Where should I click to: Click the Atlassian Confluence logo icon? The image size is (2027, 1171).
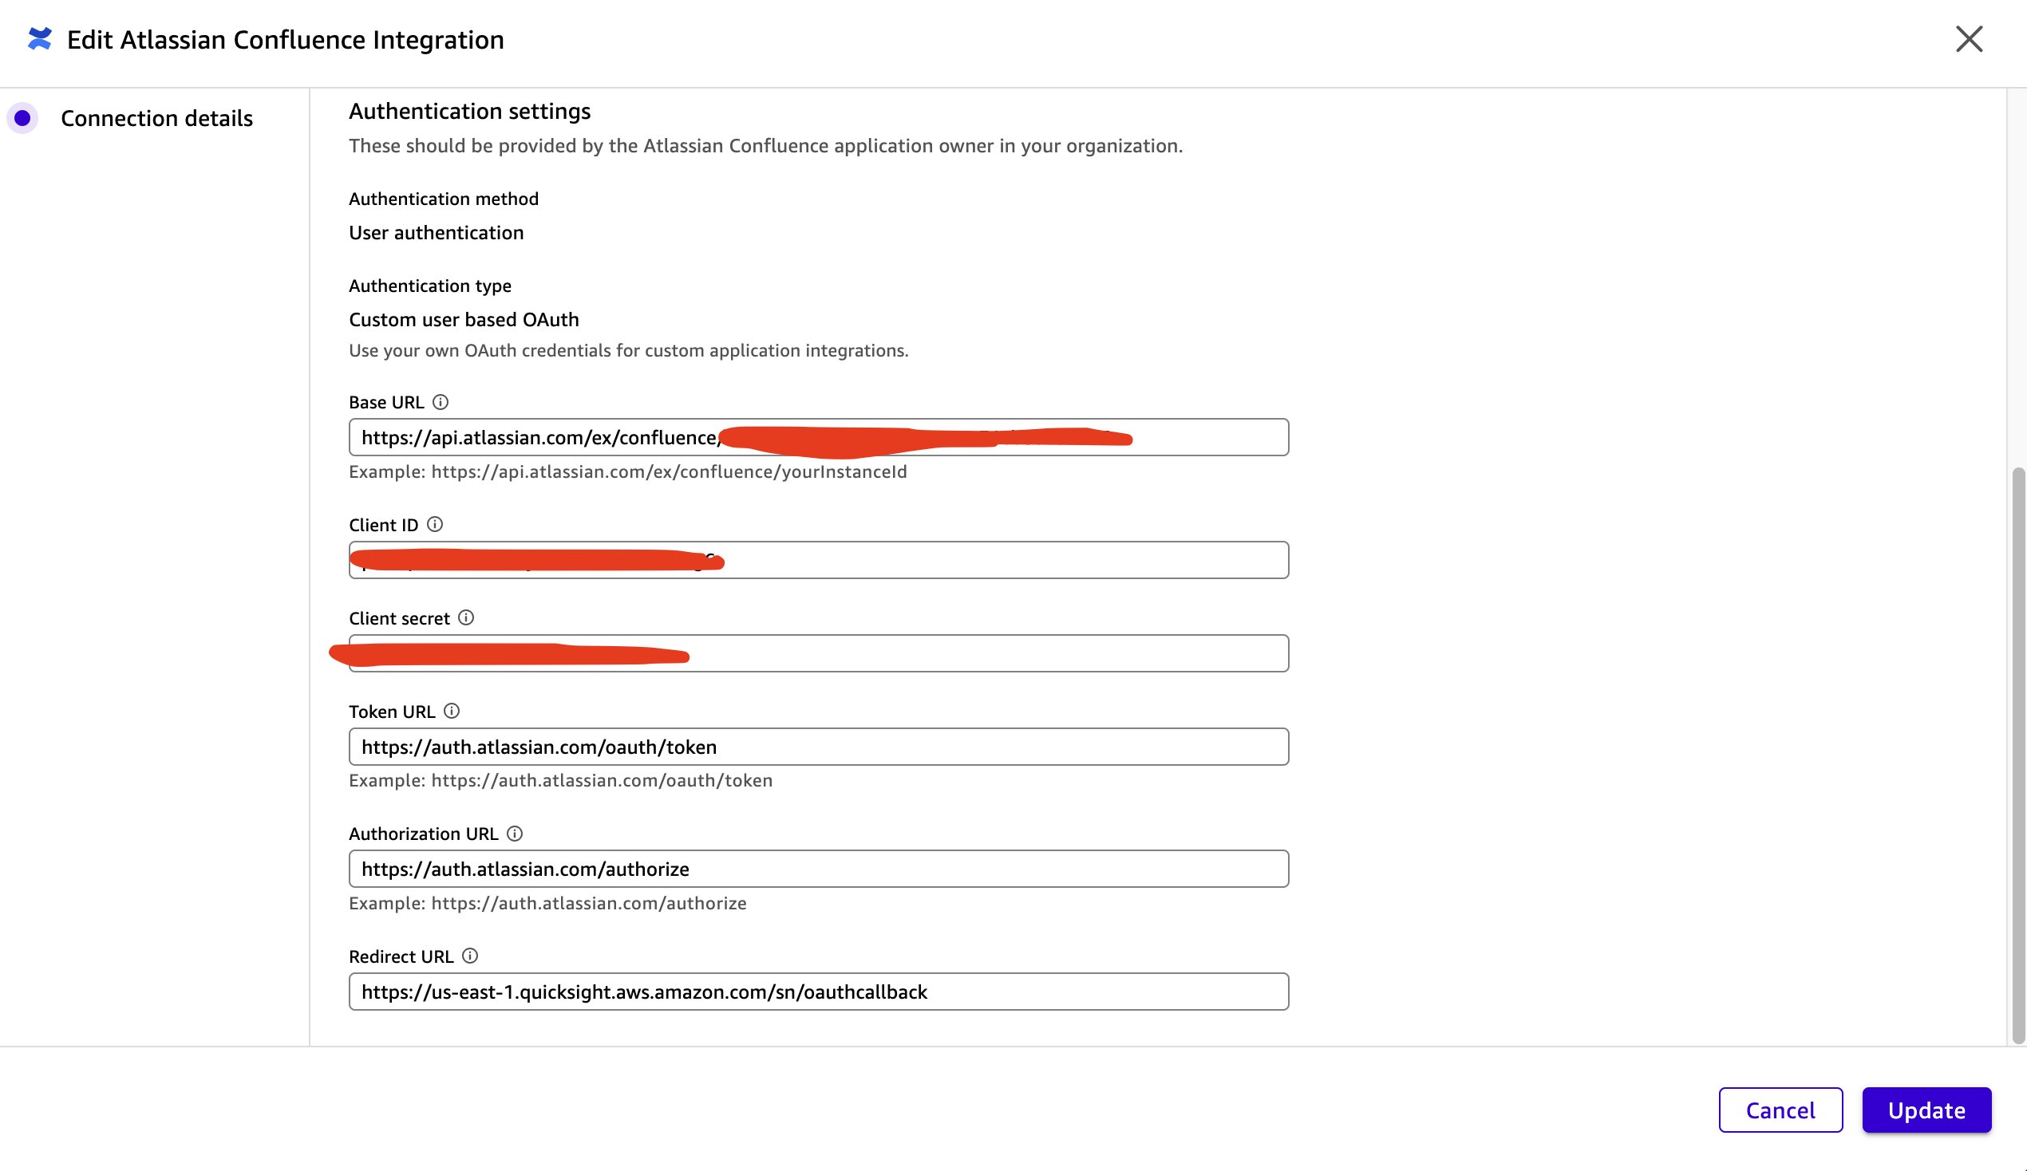(x=39, y=38)
